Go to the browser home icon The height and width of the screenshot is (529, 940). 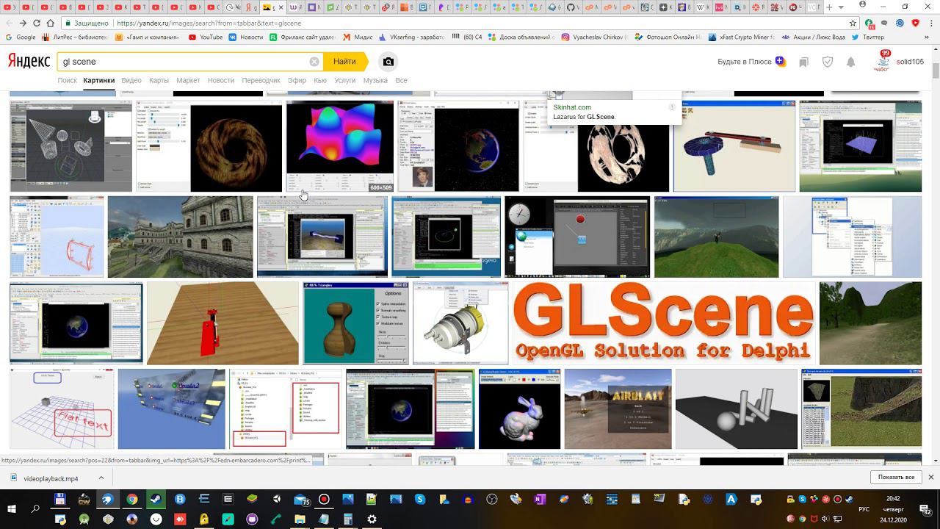coord(50,23)
